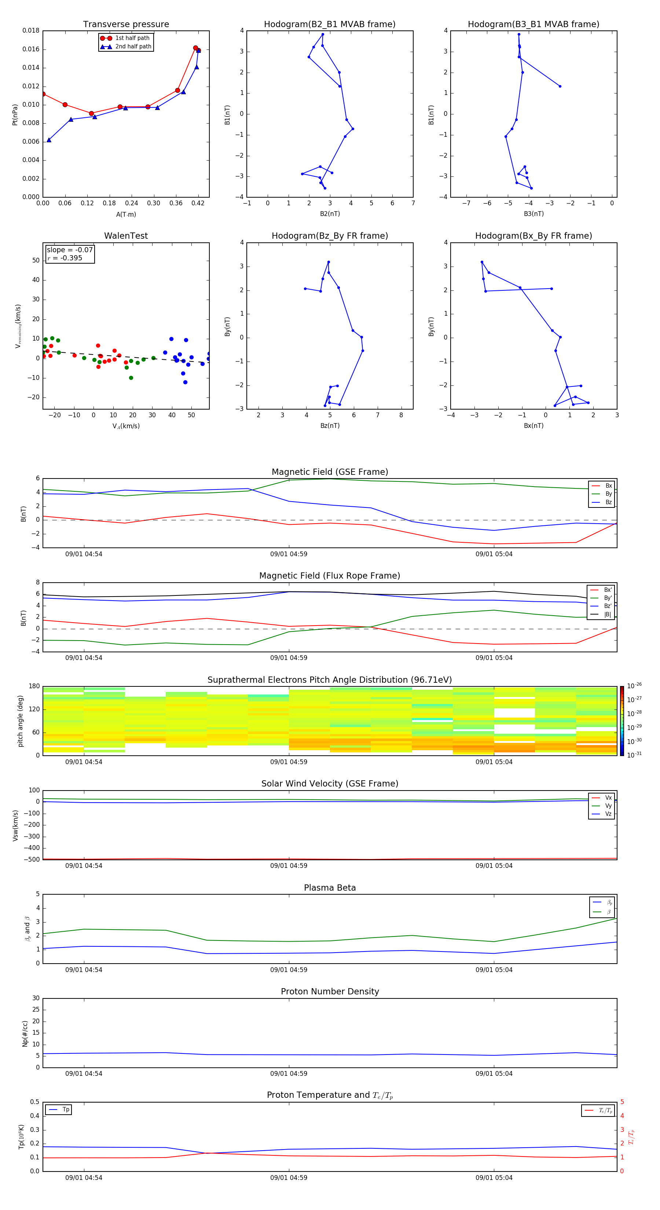This screenshot has height=1210, width=660.
Task: Click the "Bz(nT)" x-axis label
Action: click(x=330, y=426)
